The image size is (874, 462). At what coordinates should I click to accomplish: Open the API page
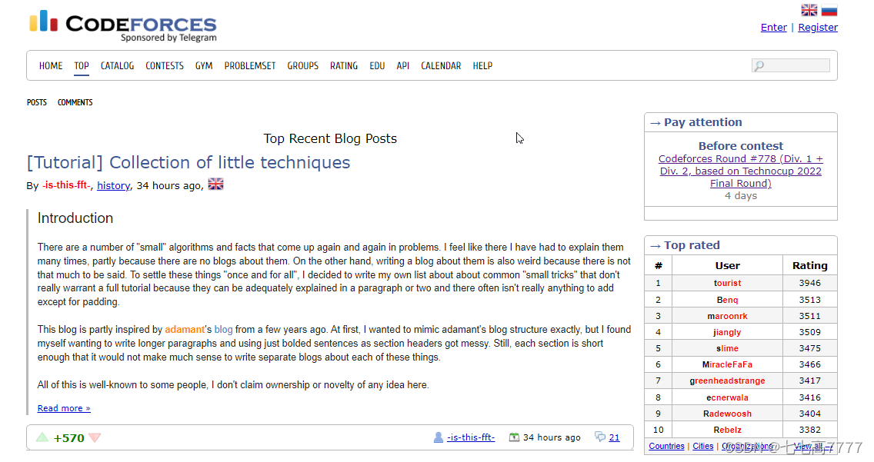pos(402,65)
